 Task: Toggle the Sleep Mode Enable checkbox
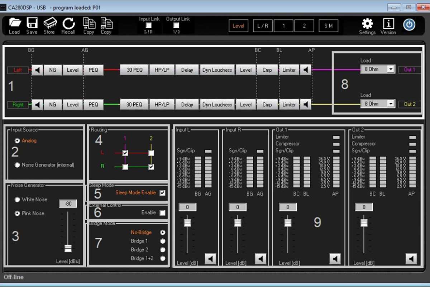point(163,193)
